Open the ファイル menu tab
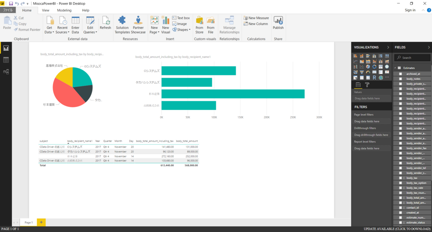432x232 pixels. click(8, 10)
